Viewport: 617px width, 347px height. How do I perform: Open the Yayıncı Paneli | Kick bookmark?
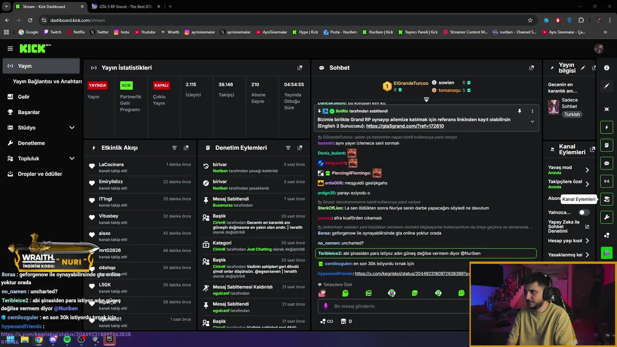(417, 32)
